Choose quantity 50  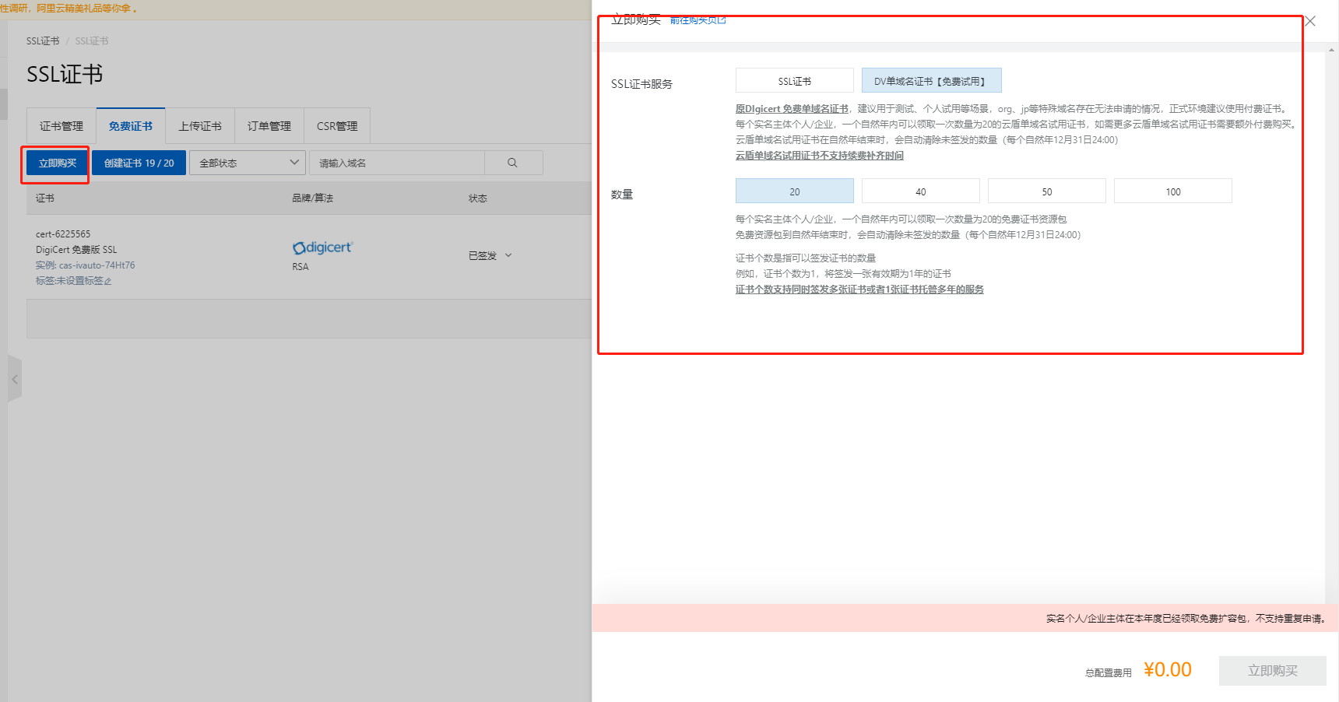(x=1047, y=191)
